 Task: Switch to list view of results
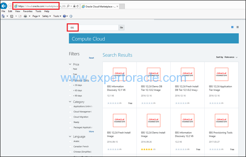pos(237,27)
